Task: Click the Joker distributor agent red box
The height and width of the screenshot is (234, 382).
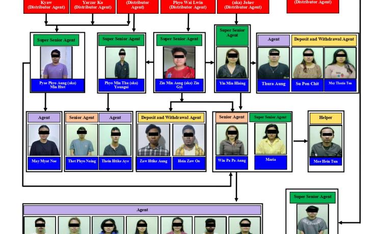Action: (x=236, y=6)
